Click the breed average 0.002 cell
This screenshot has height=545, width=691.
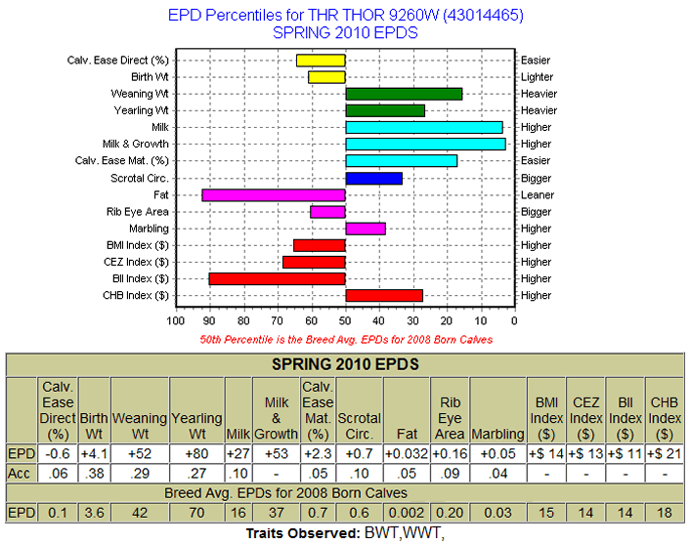407,513
